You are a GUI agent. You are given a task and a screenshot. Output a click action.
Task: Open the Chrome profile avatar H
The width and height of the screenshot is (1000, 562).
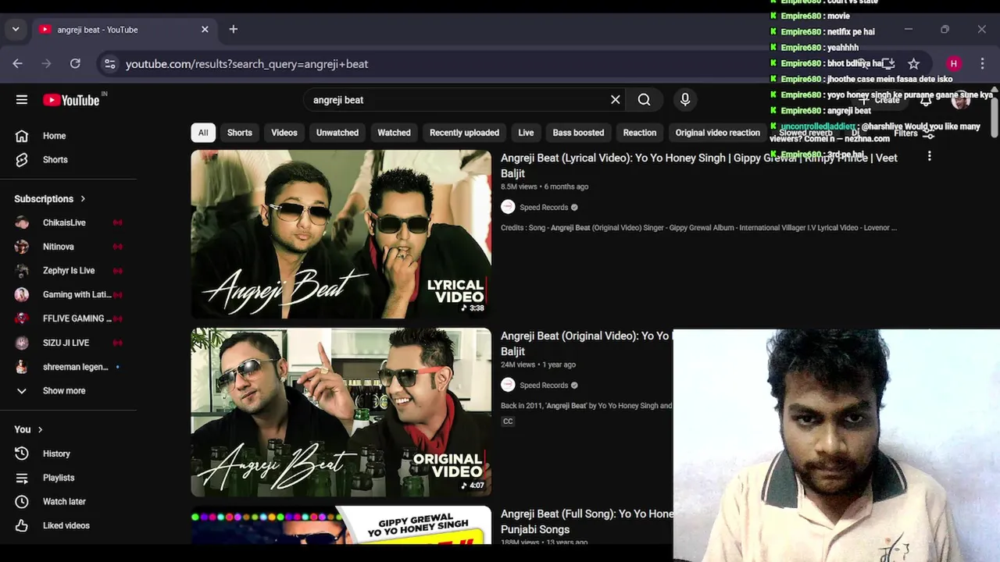coord(953,64)
